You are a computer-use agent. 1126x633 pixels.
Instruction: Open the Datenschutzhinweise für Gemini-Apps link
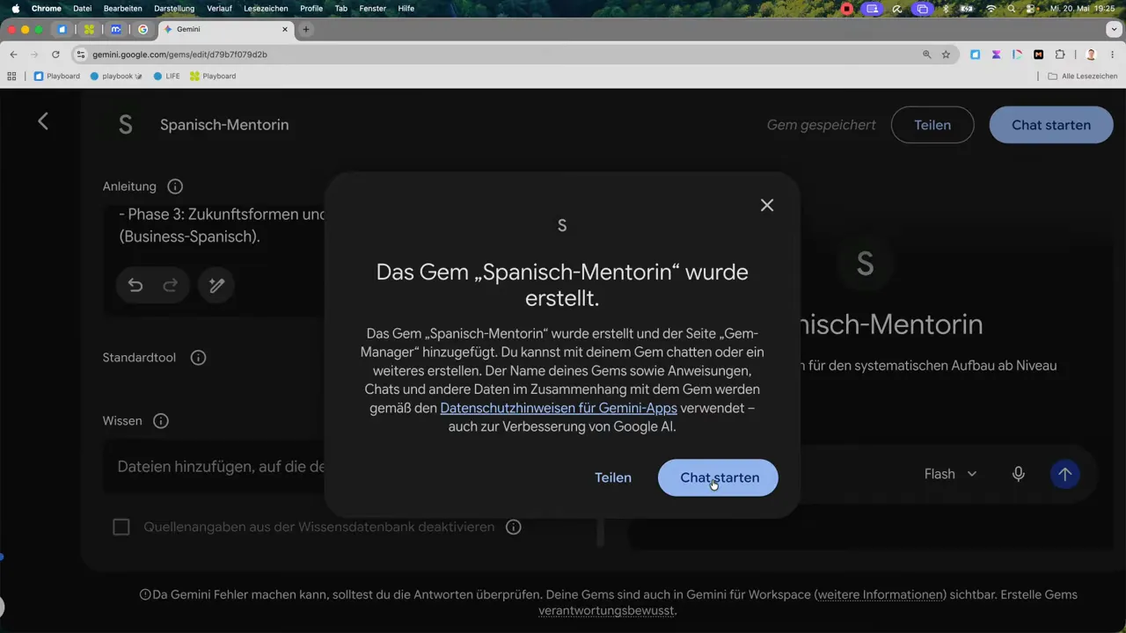(559, 408)
